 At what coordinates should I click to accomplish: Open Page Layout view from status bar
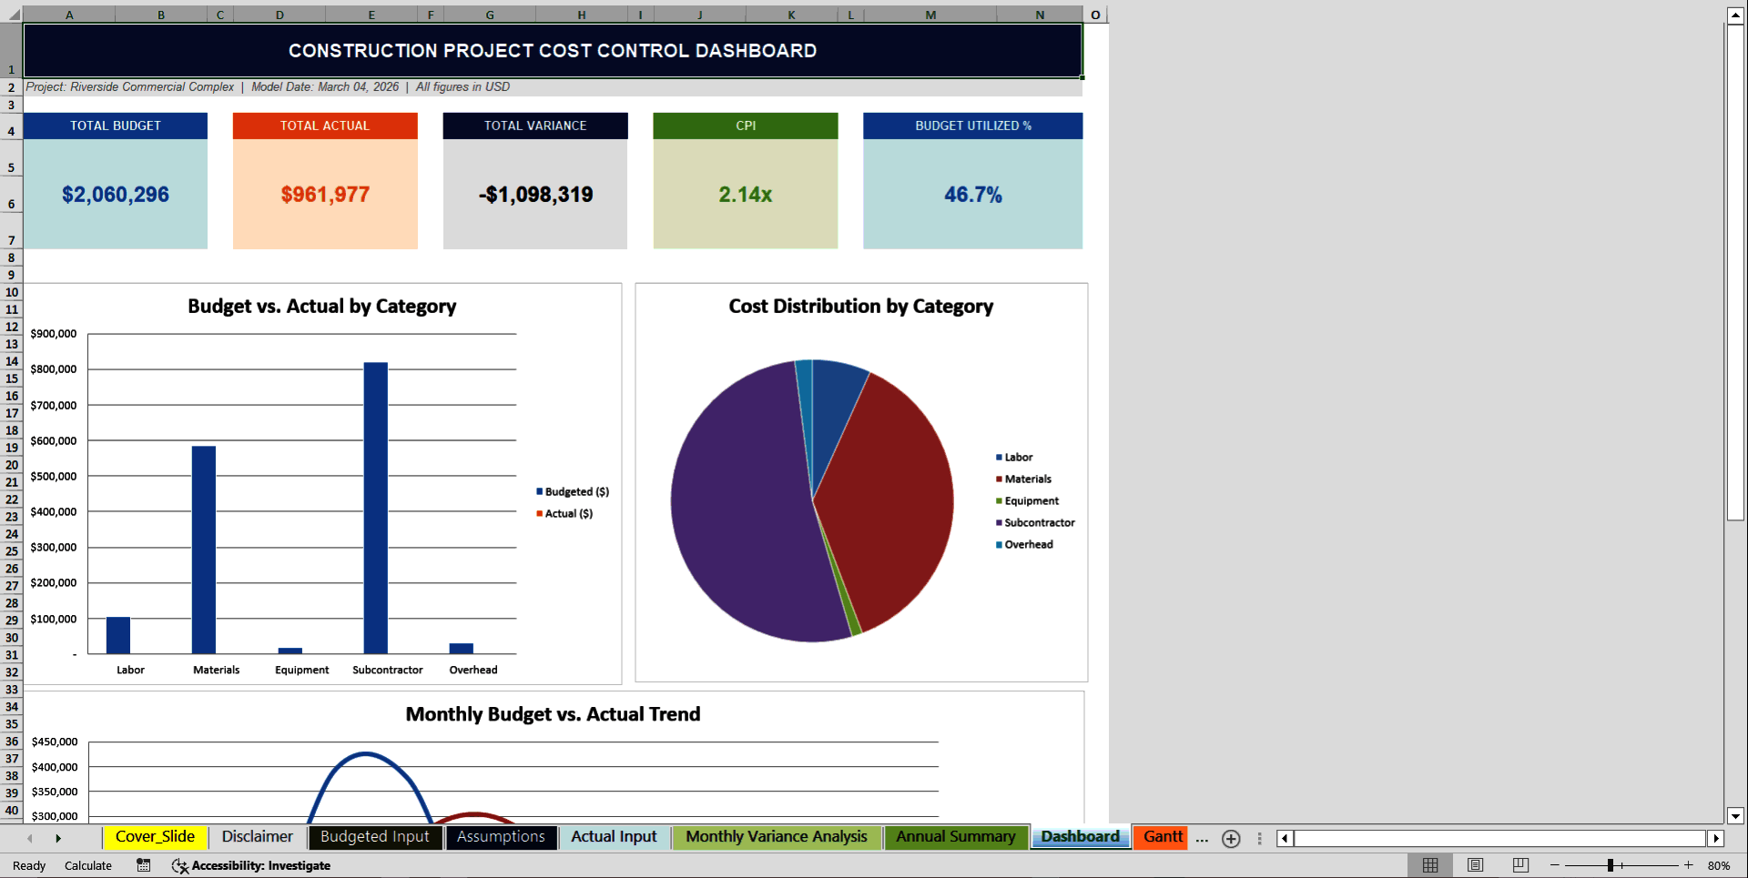[1476, 865]
